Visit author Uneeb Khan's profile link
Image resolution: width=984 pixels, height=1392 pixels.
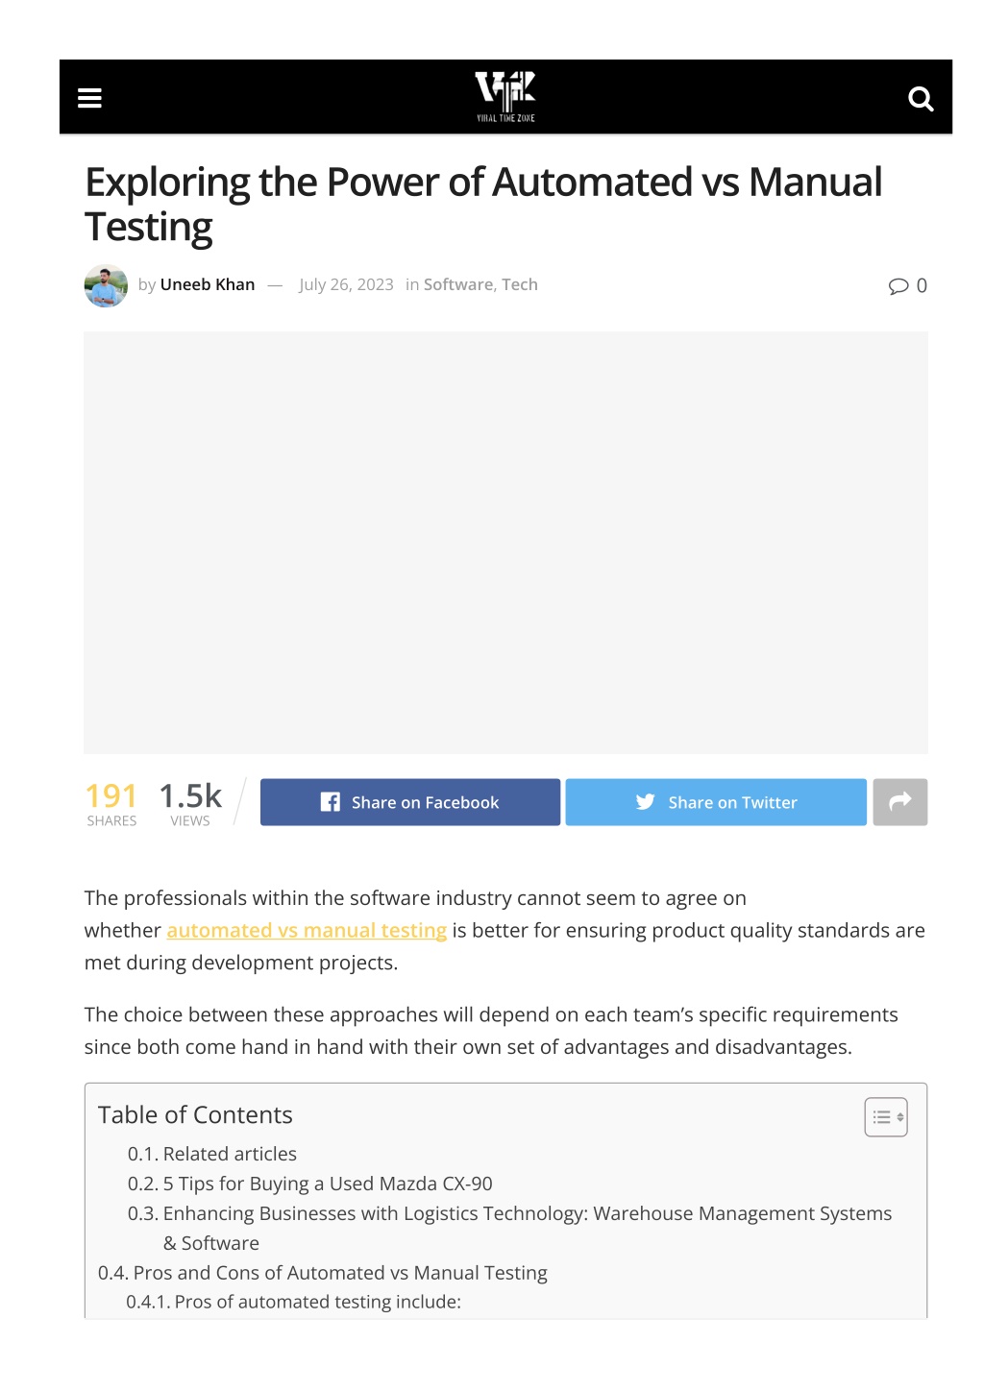(x=208, y=284)
